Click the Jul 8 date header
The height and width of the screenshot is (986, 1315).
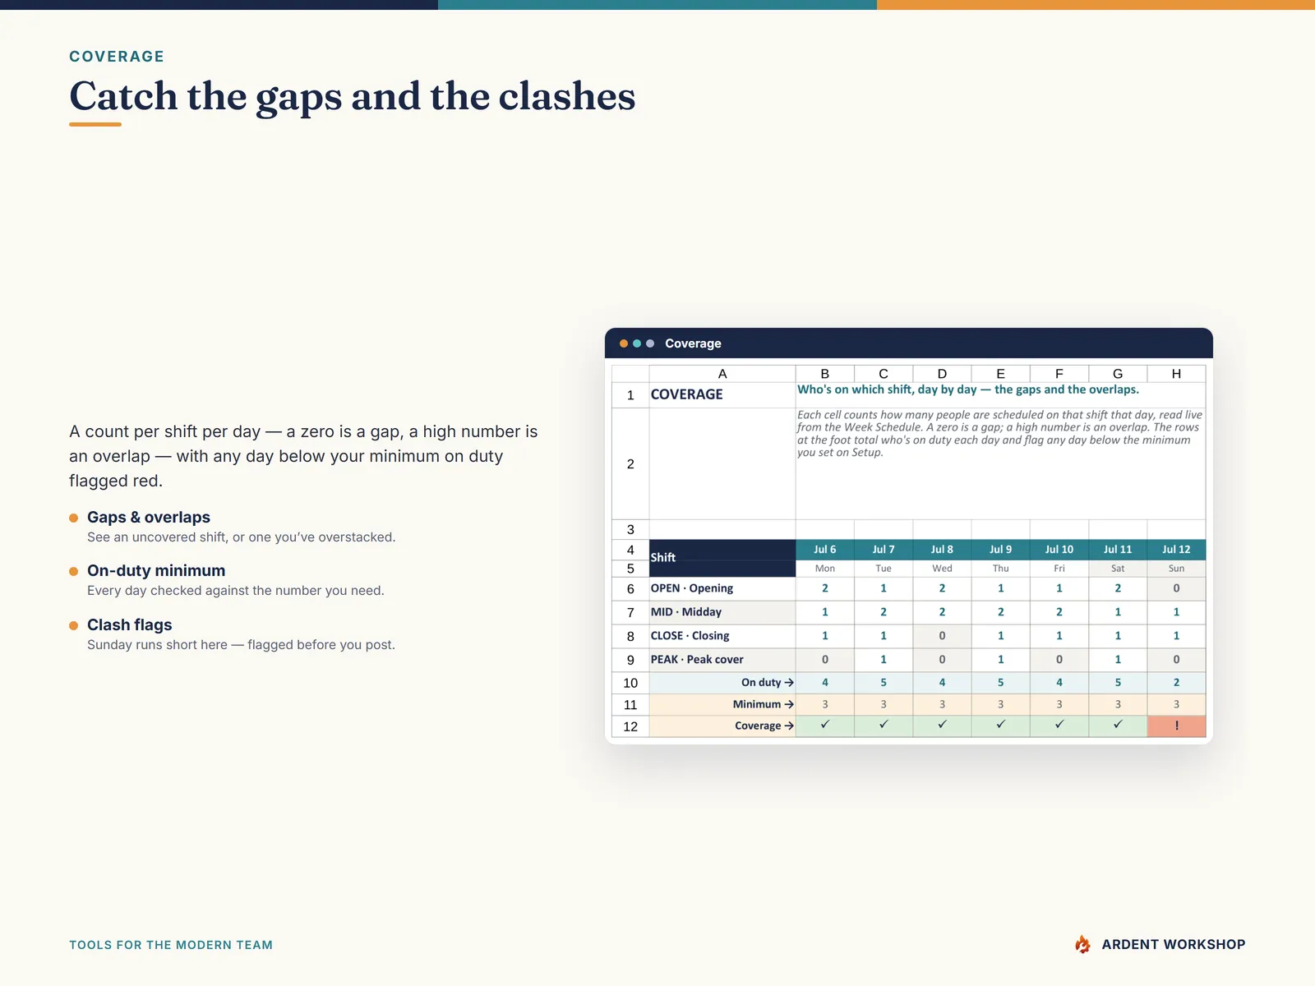click(x=942, y=550)
